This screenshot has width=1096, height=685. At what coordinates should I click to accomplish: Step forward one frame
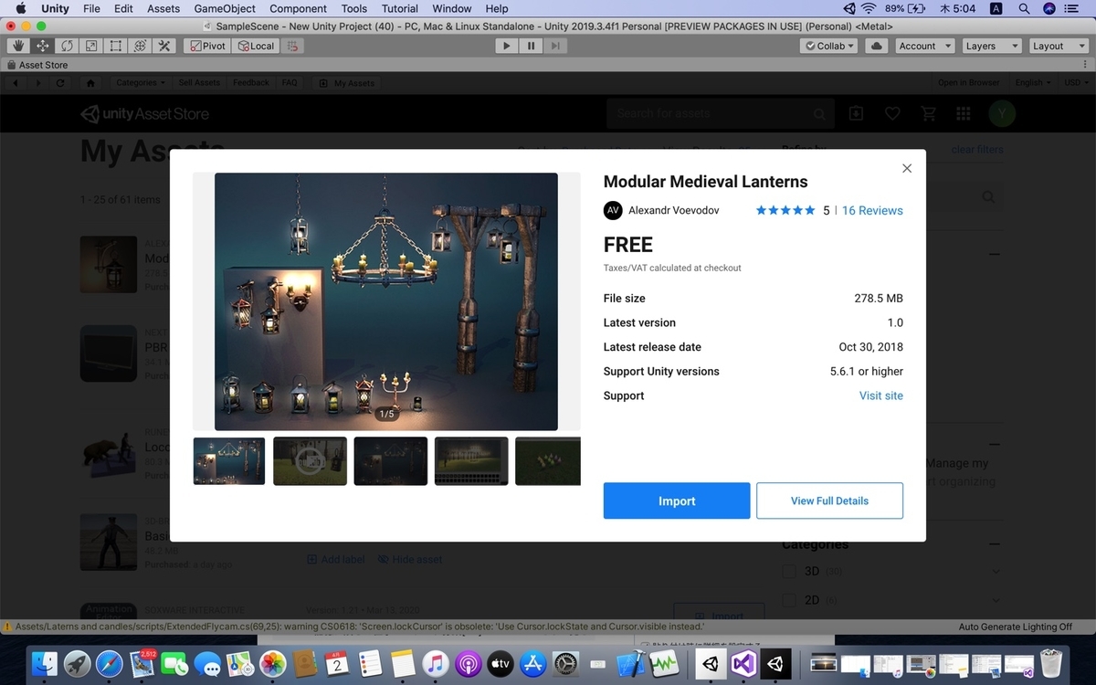coord(555,46)
